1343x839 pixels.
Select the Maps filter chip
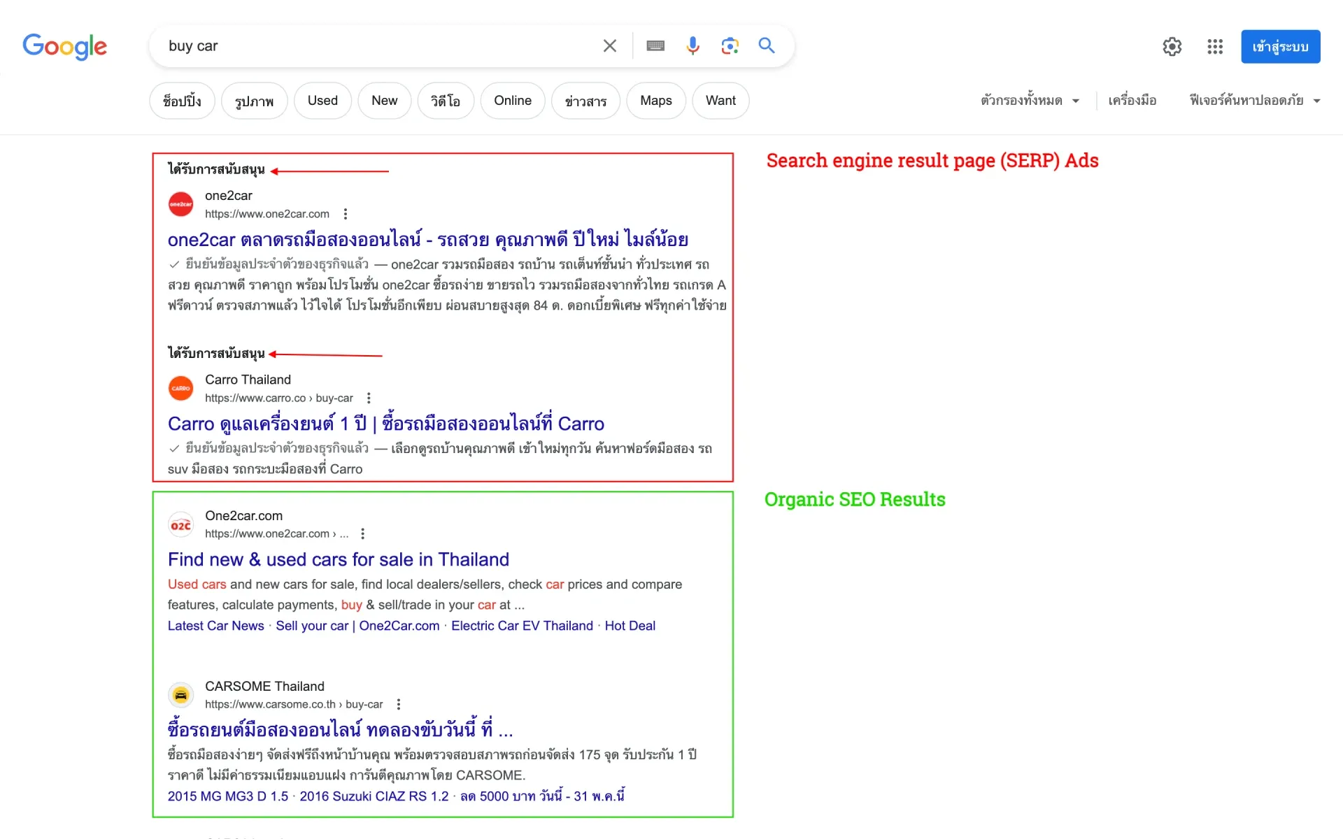656,101
